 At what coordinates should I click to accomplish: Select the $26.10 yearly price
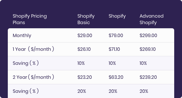[x=84, y=49]
